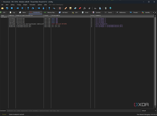Open the Debug menu

tap(13, 5)
